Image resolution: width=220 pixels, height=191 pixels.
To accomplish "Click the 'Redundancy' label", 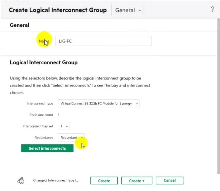I will (44, 138).
